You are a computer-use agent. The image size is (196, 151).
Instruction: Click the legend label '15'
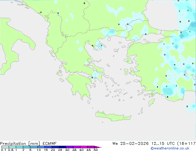(x=46, y=150)
